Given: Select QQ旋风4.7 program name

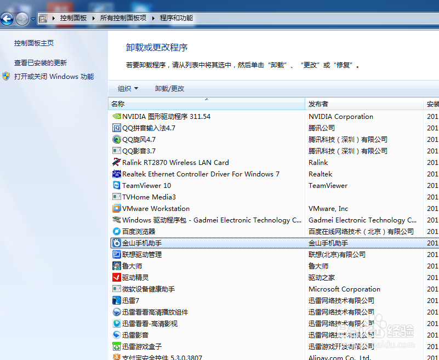Looking at the screenshot, I should [x=139, y=139].
